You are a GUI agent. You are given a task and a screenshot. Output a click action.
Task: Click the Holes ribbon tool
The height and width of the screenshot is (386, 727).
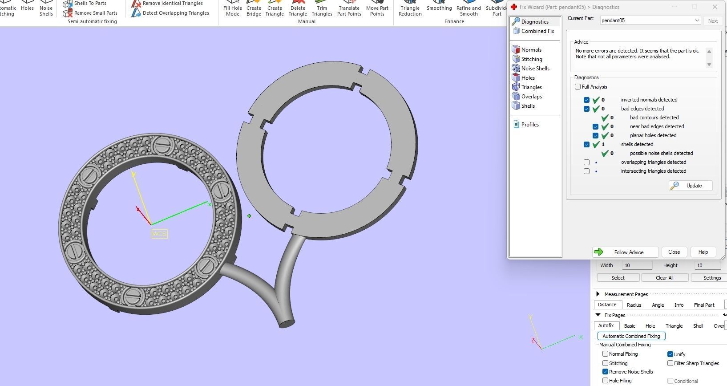tap(27, 6)
